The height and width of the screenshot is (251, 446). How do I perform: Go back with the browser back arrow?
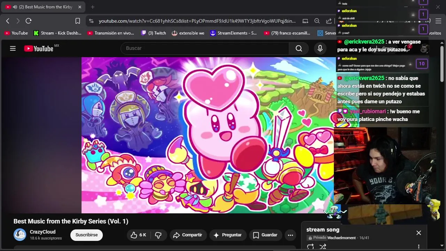pyautogui.click(x=8, y=21)
